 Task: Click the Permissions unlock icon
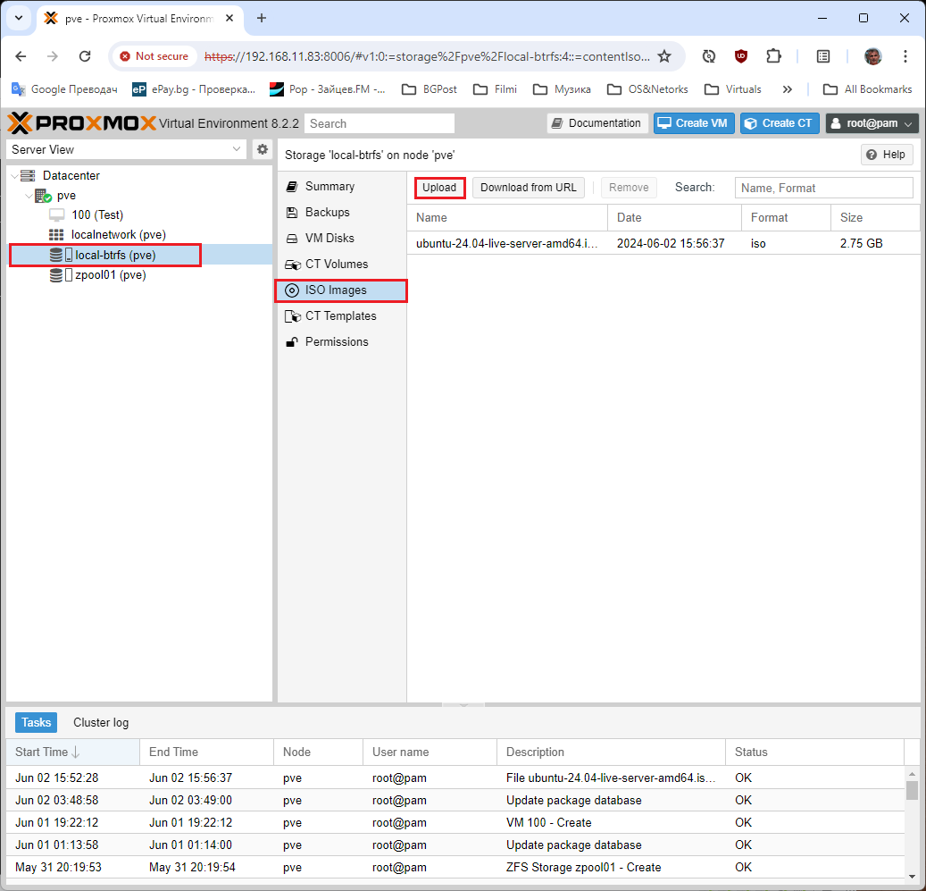[x=292, y=342]
